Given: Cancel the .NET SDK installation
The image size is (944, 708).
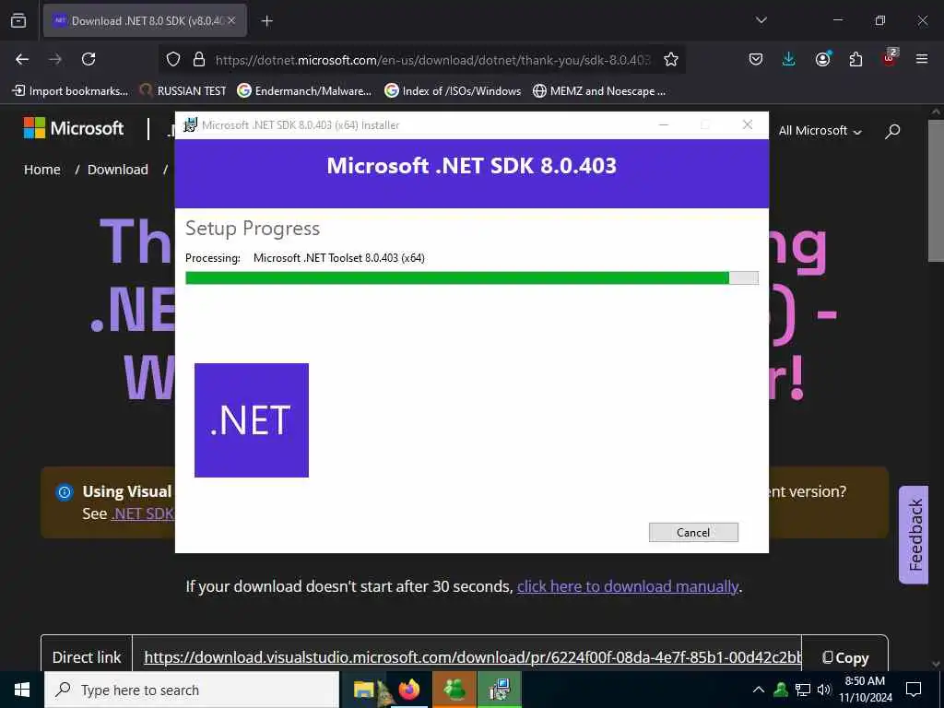Looking at the screenshot, I should [x=693, y=532].
